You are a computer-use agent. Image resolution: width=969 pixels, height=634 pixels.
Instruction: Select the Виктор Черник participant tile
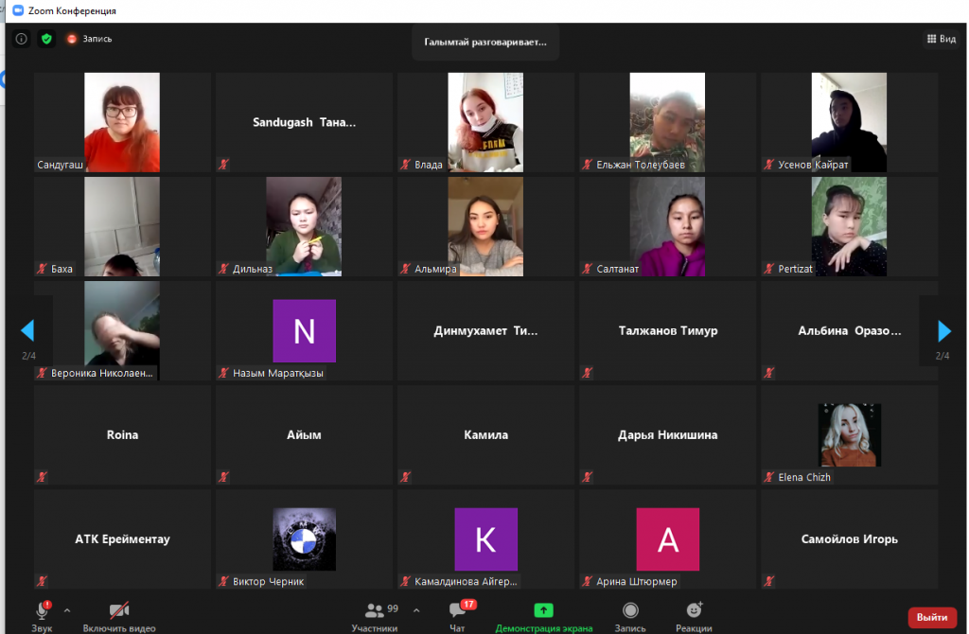click(x=305, y=539)
